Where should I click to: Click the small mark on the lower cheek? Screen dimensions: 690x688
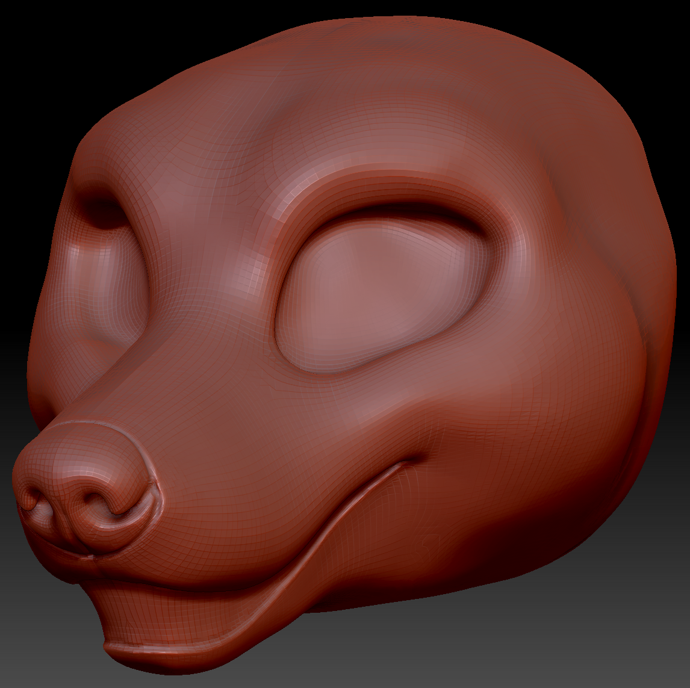(x=429, y=544)
